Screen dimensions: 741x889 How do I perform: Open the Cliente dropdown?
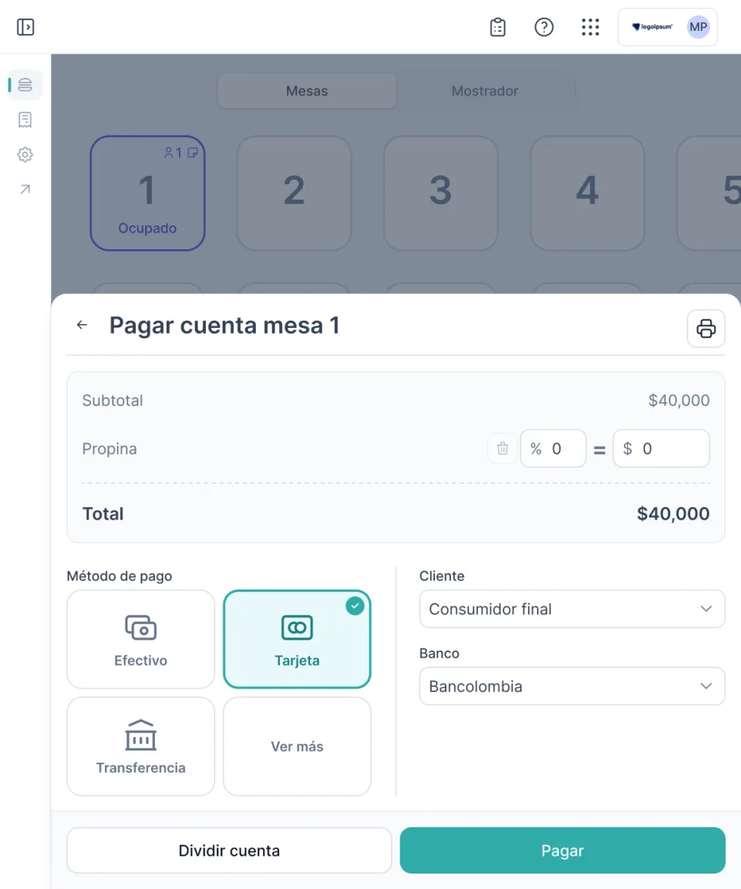point(572,609)
